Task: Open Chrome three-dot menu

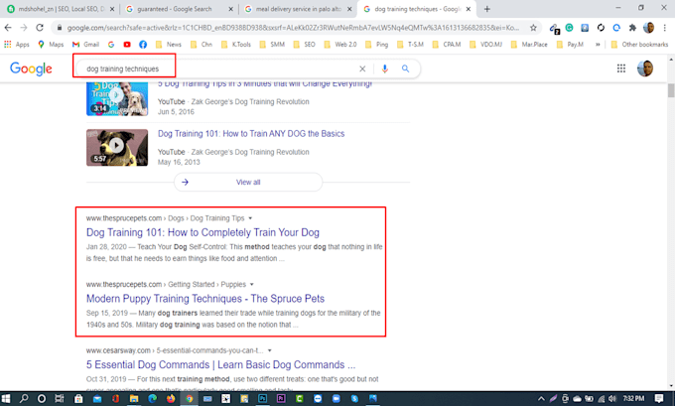Action: pos(665,28)
